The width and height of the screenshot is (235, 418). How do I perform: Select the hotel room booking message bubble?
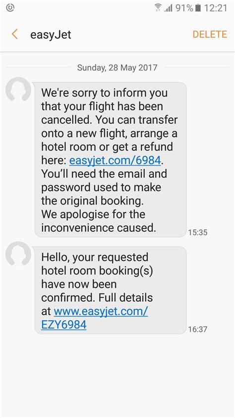pos(111,290)
